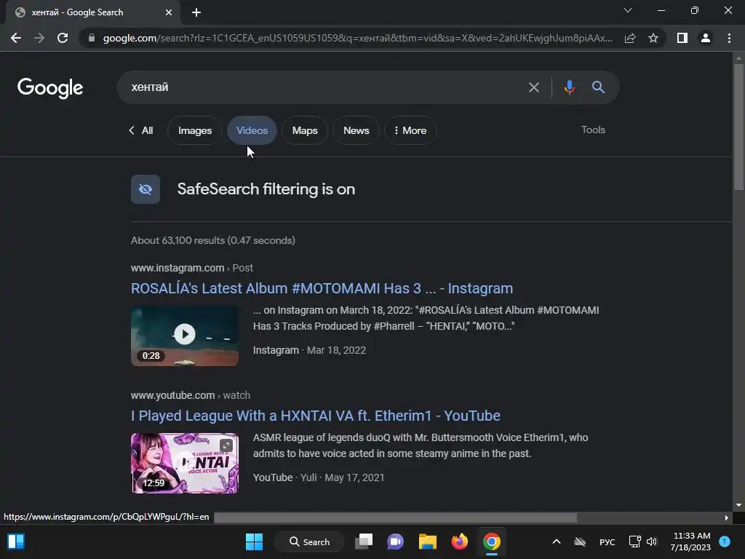Open the Tools option
This screenshot has height=559, width=745.
point(593,130)
